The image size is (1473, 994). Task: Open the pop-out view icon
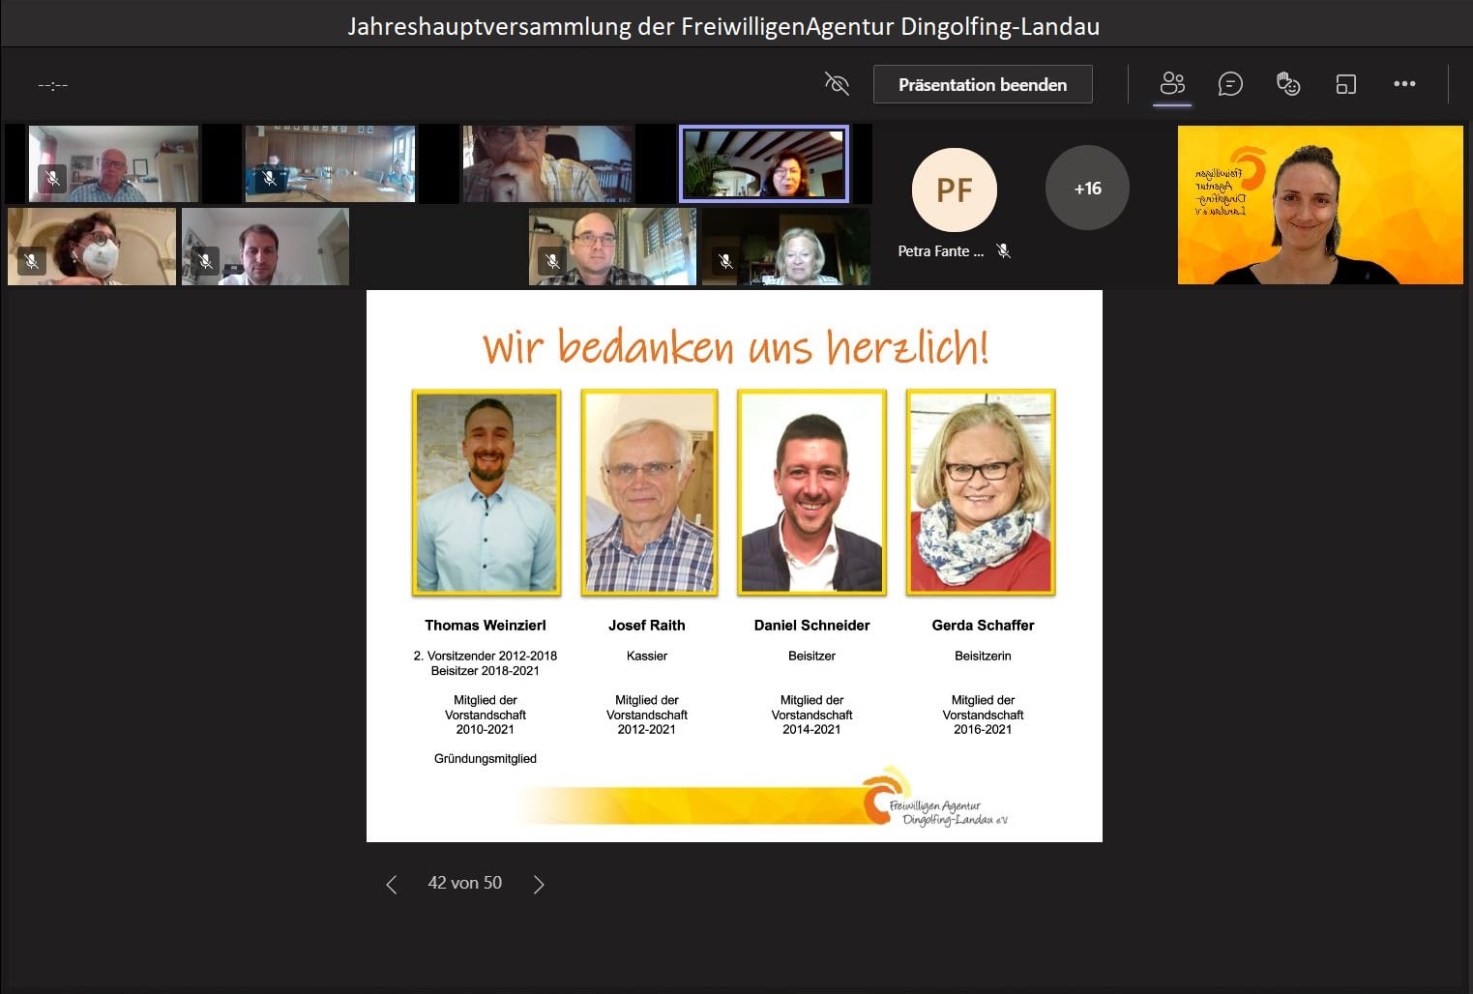(x=1346, y=84)
